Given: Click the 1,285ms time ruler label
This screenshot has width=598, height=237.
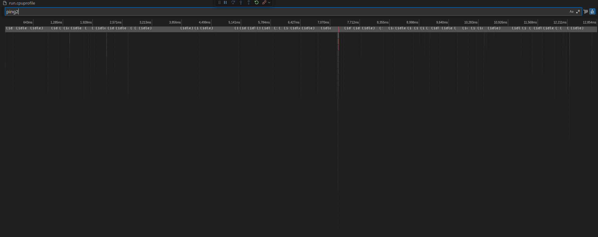Looking at the screenshot, I should coord(56,23).
